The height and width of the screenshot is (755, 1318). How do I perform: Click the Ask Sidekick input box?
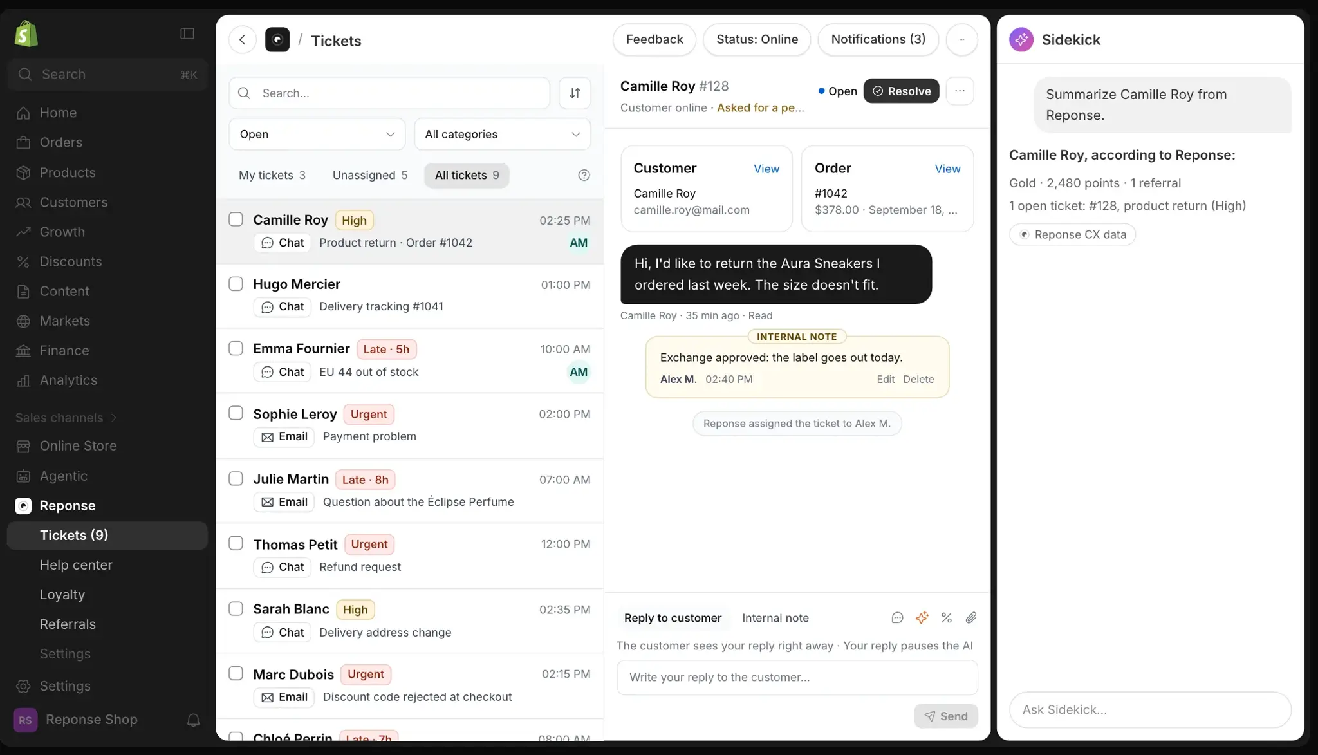pyautogui.click(x=1149, y=710)
